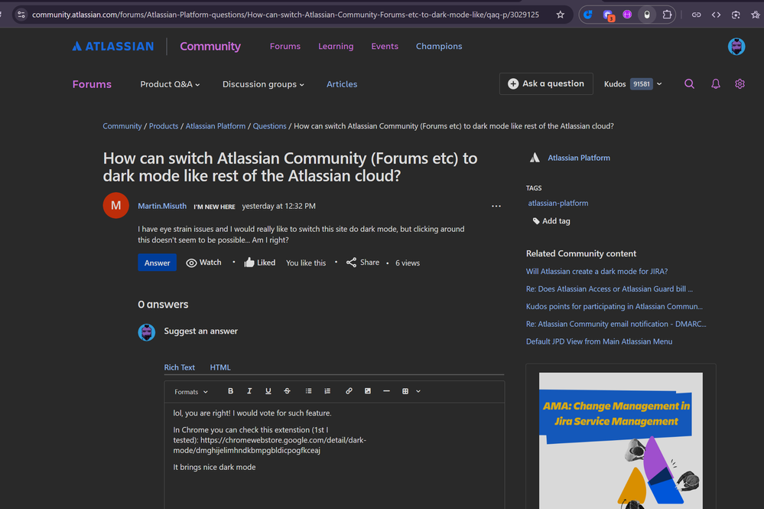Click the user profile avatar in header

(736, 47)
